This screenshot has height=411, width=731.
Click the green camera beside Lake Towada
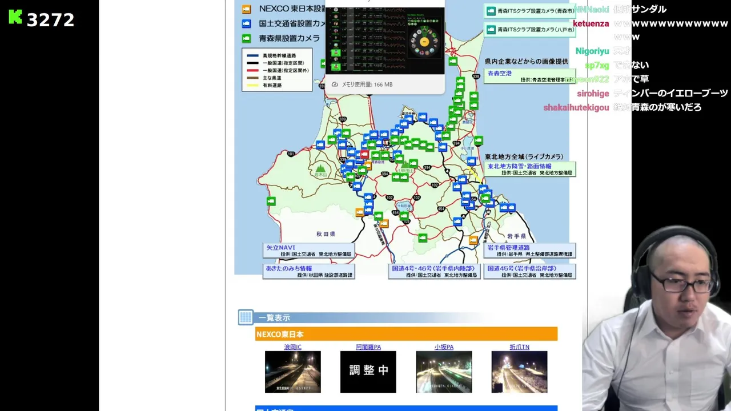pyautogui.click(x=404, y=216)
